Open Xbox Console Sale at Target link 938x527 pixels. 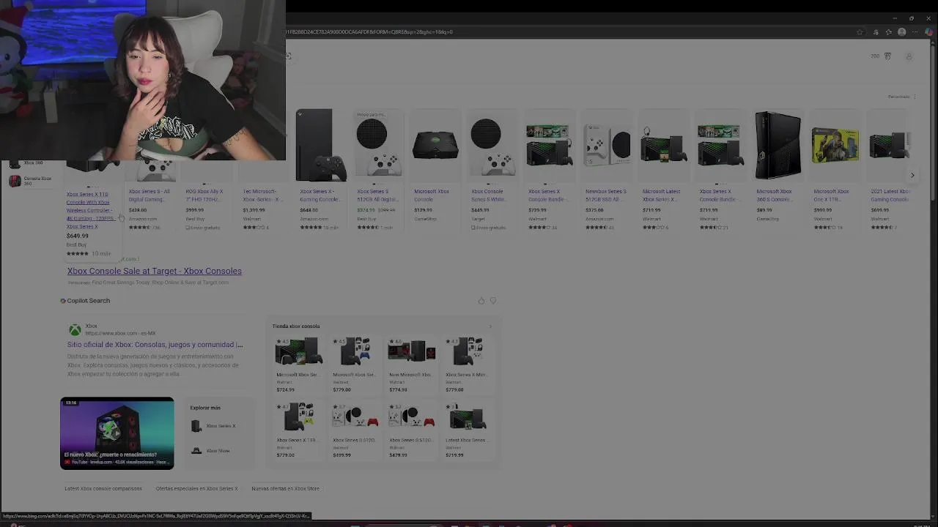(155, 271)
